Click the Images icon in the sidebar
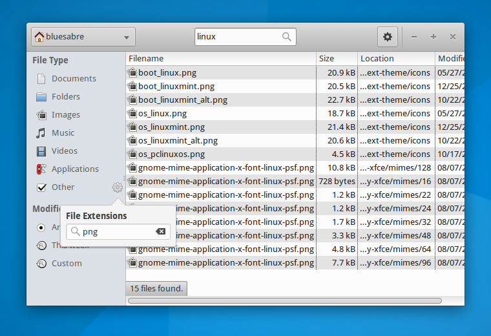 [x=41, y=115]
